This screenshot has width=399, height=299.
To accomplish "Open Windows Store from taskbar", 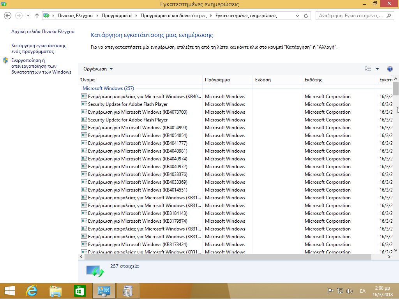I will point(79,291).
